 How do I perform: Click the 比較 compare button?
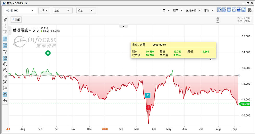pos(16,20)
